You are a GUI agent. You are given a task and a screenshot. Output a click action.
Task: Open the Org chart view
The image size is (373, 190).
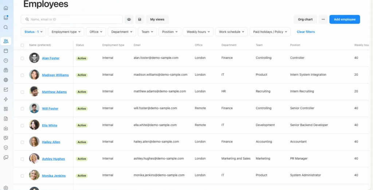pos(305,19)
